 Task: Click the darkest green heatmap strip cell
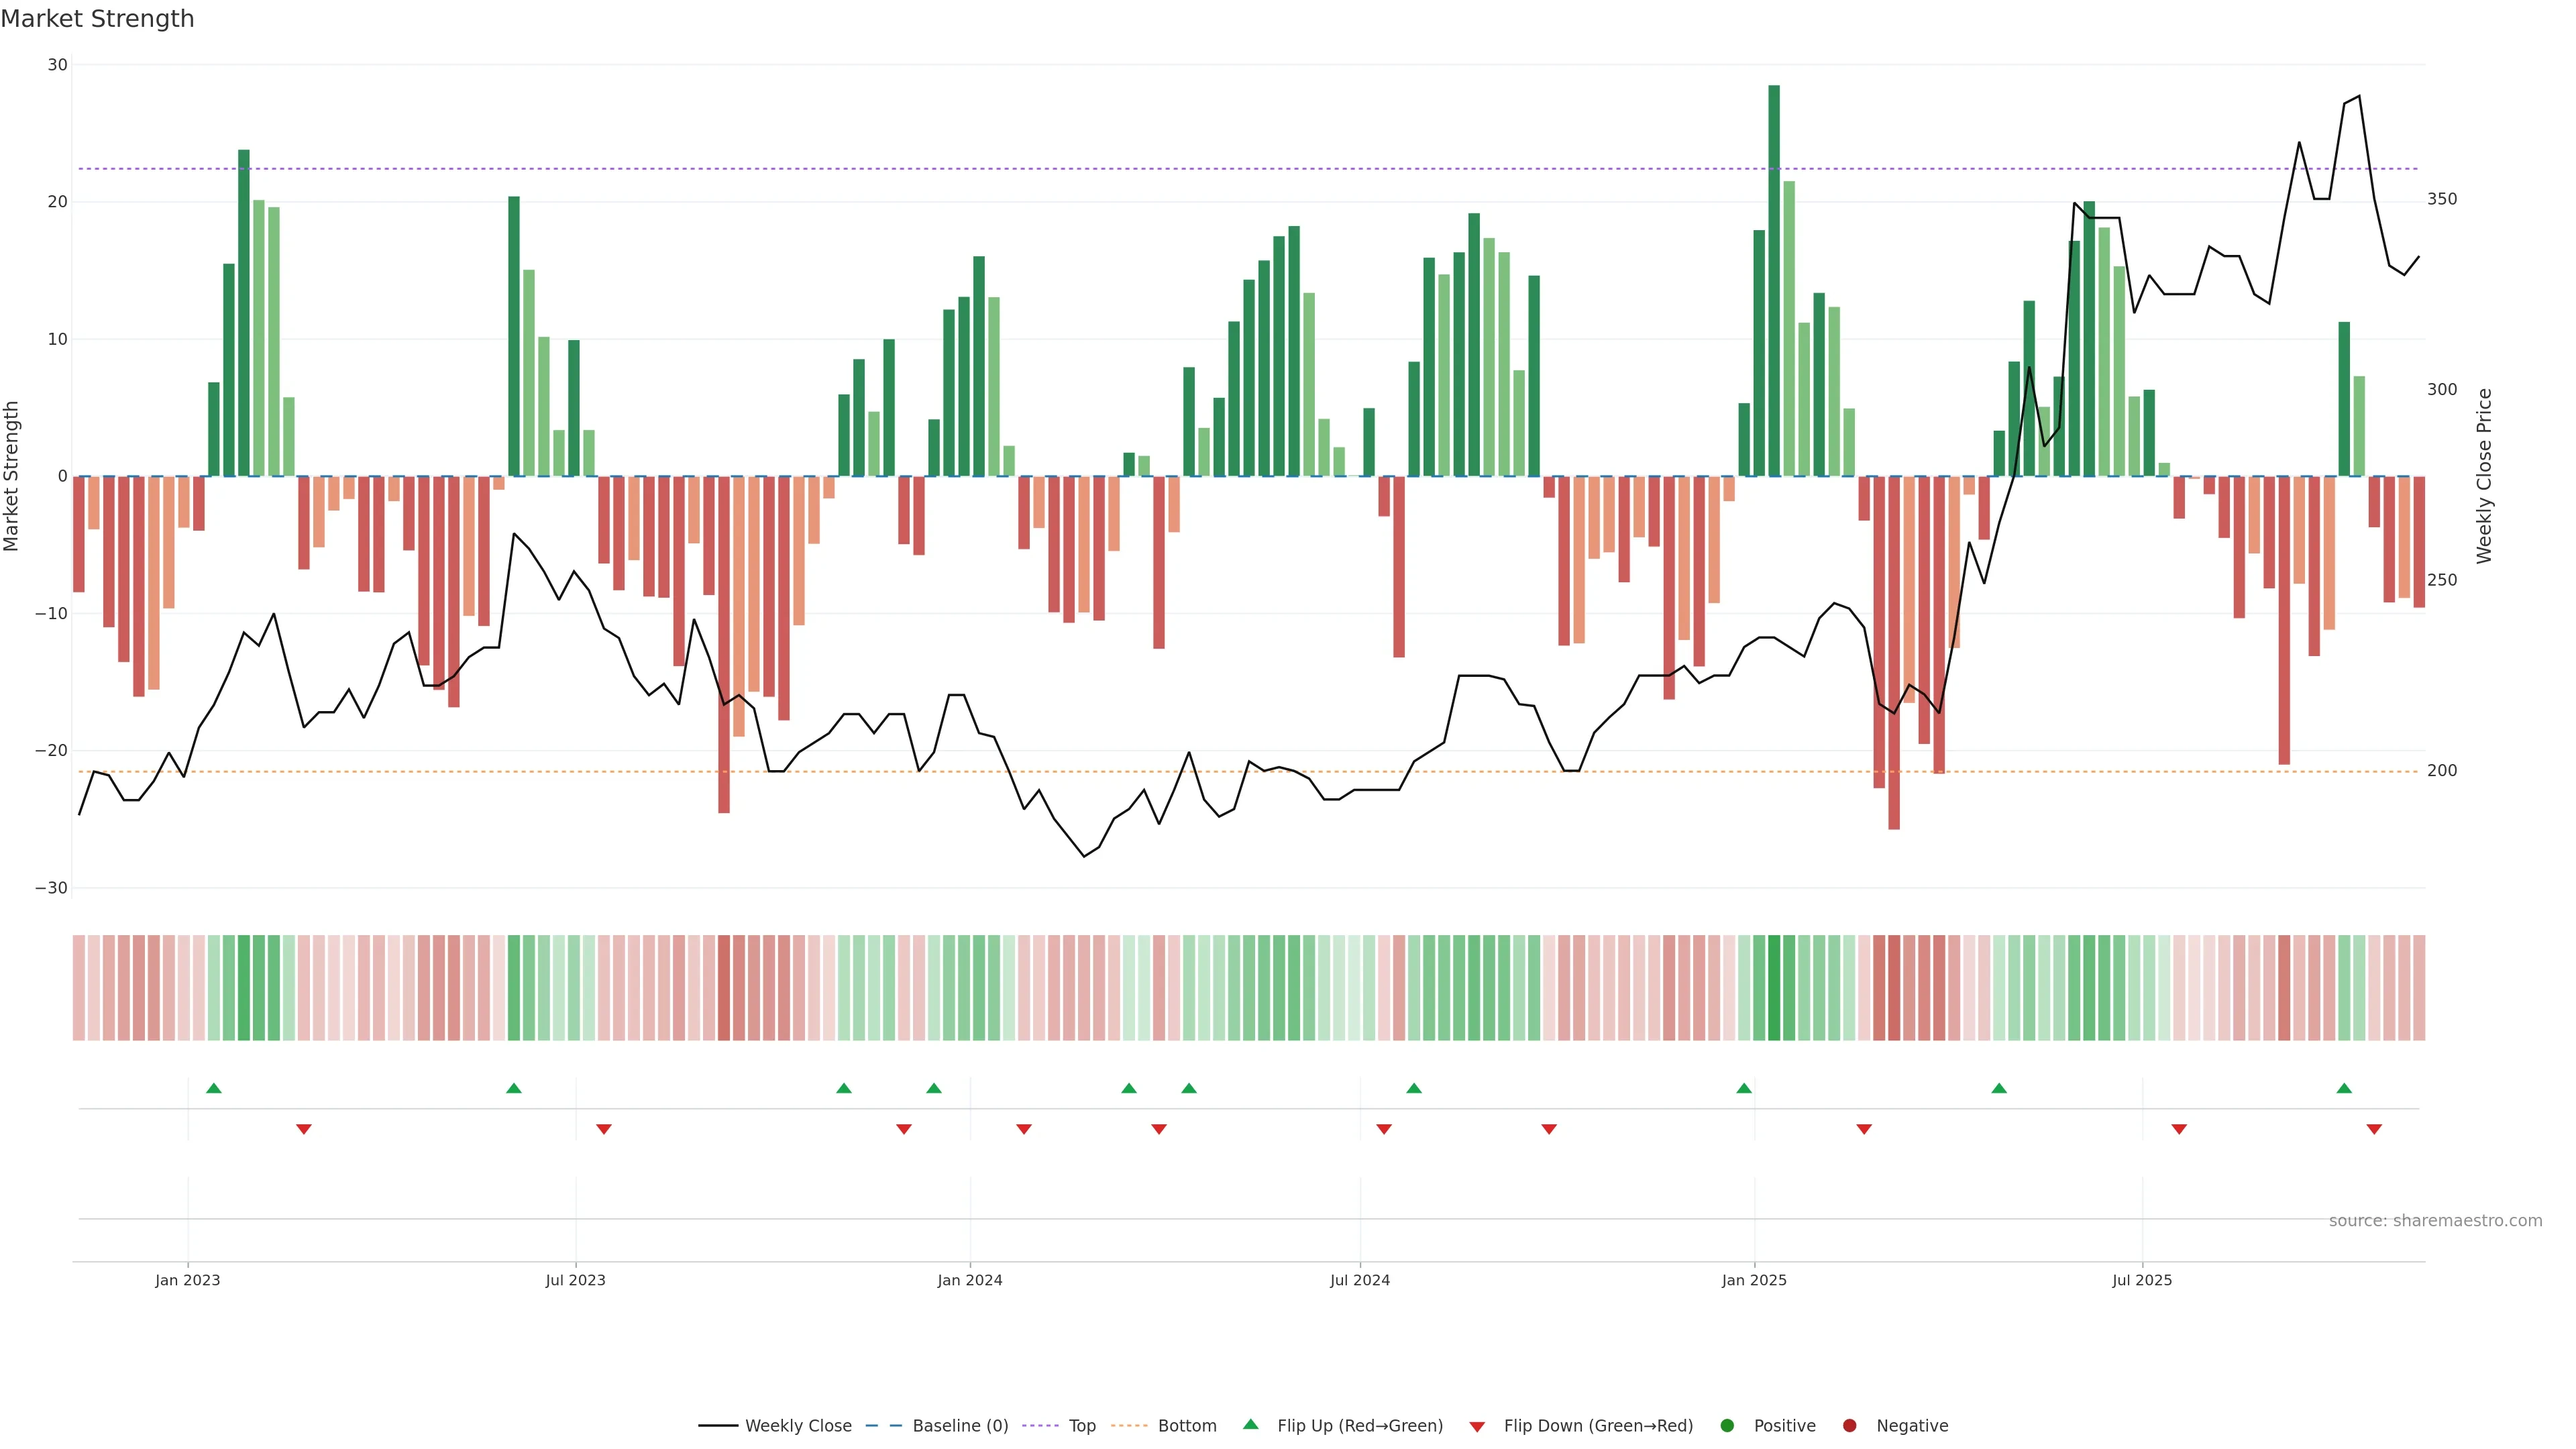(1773, 987)
